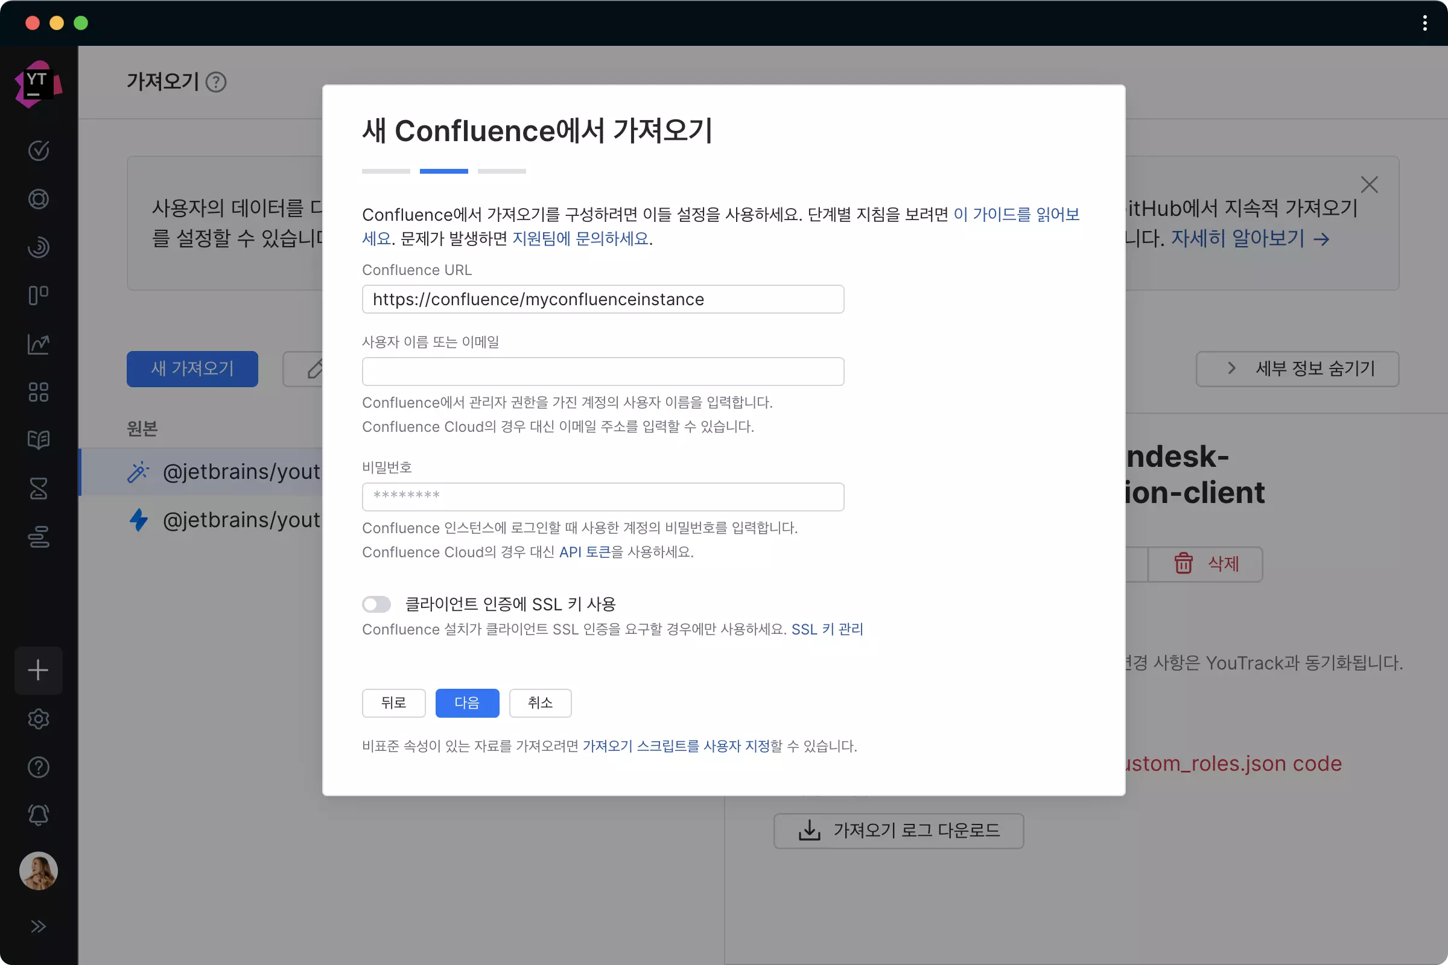
Task: Collapse the sidebar with the double-chevron
Action: pos(39,926)
